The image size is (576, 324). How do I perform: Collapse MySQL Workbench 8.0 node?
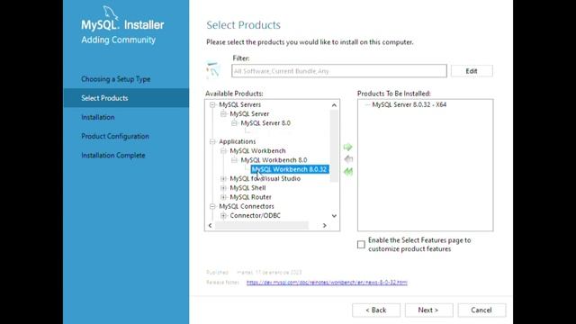pos(234,160)
